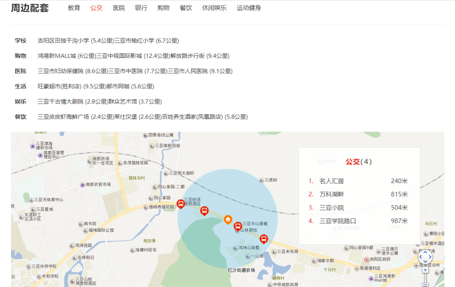Click bus marker between 纳诺度假酒店 and home marker
This screenshot has height=287, width=455.
[204, 211]
